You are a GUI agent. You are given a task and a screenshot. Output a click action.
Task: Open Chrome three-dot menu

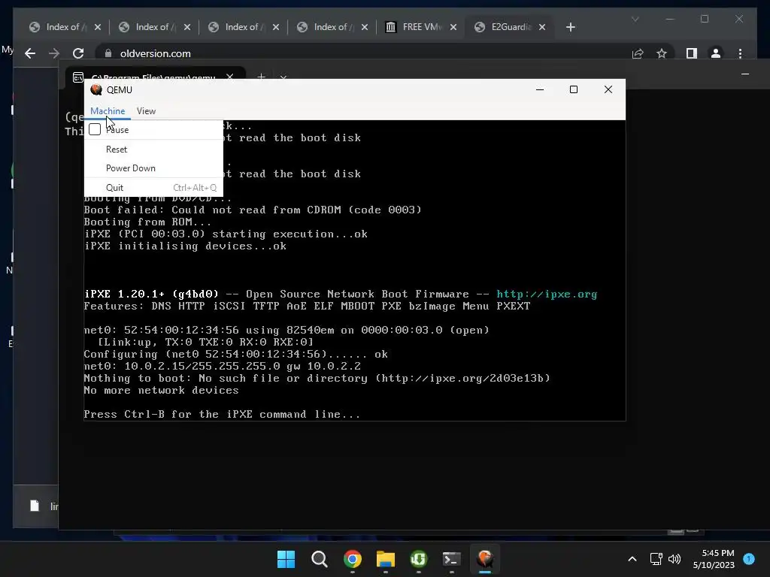click(x=741, y=53)
